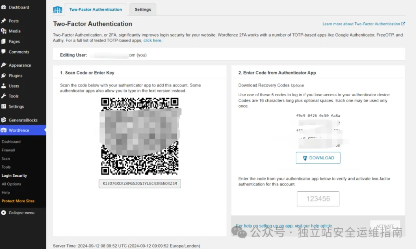
Task: Click '1. Scan Code or Enter Key' heading
Action: tap(87, 73)
